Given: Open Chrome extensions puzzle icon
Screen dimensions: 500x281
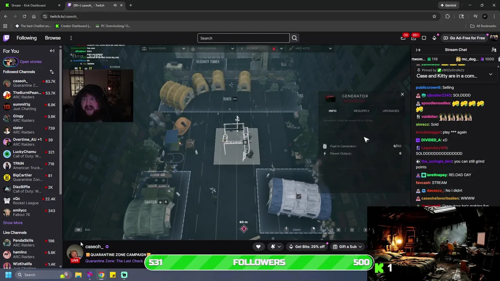Looking at the screenshot, I should 447,16.
